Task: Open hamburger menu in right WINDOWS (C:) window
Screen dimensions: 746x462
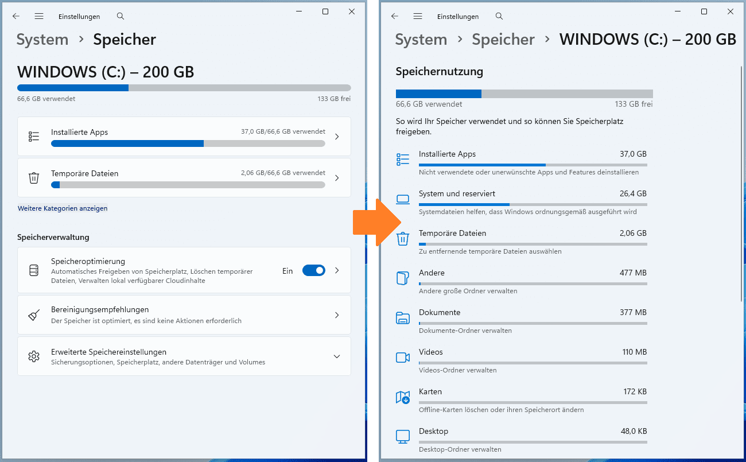Action: click(x=418, y=17)
